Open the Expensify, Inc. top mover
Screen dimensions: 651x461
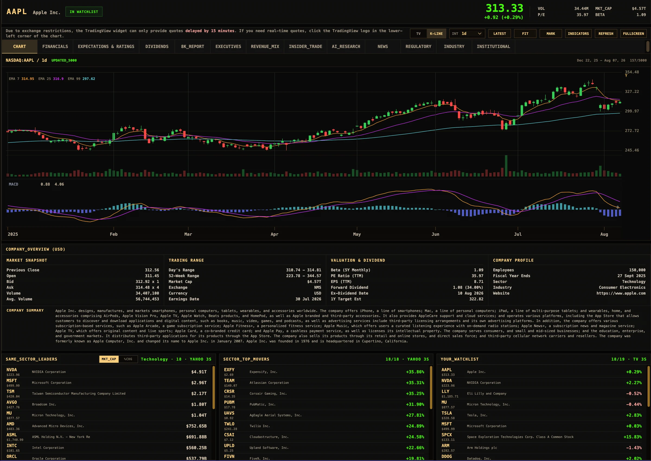(324, 372)
